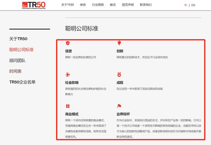211x145 pixels.
Task: Click the description paragraph under 业界标杆
Action: pos(159,128)
